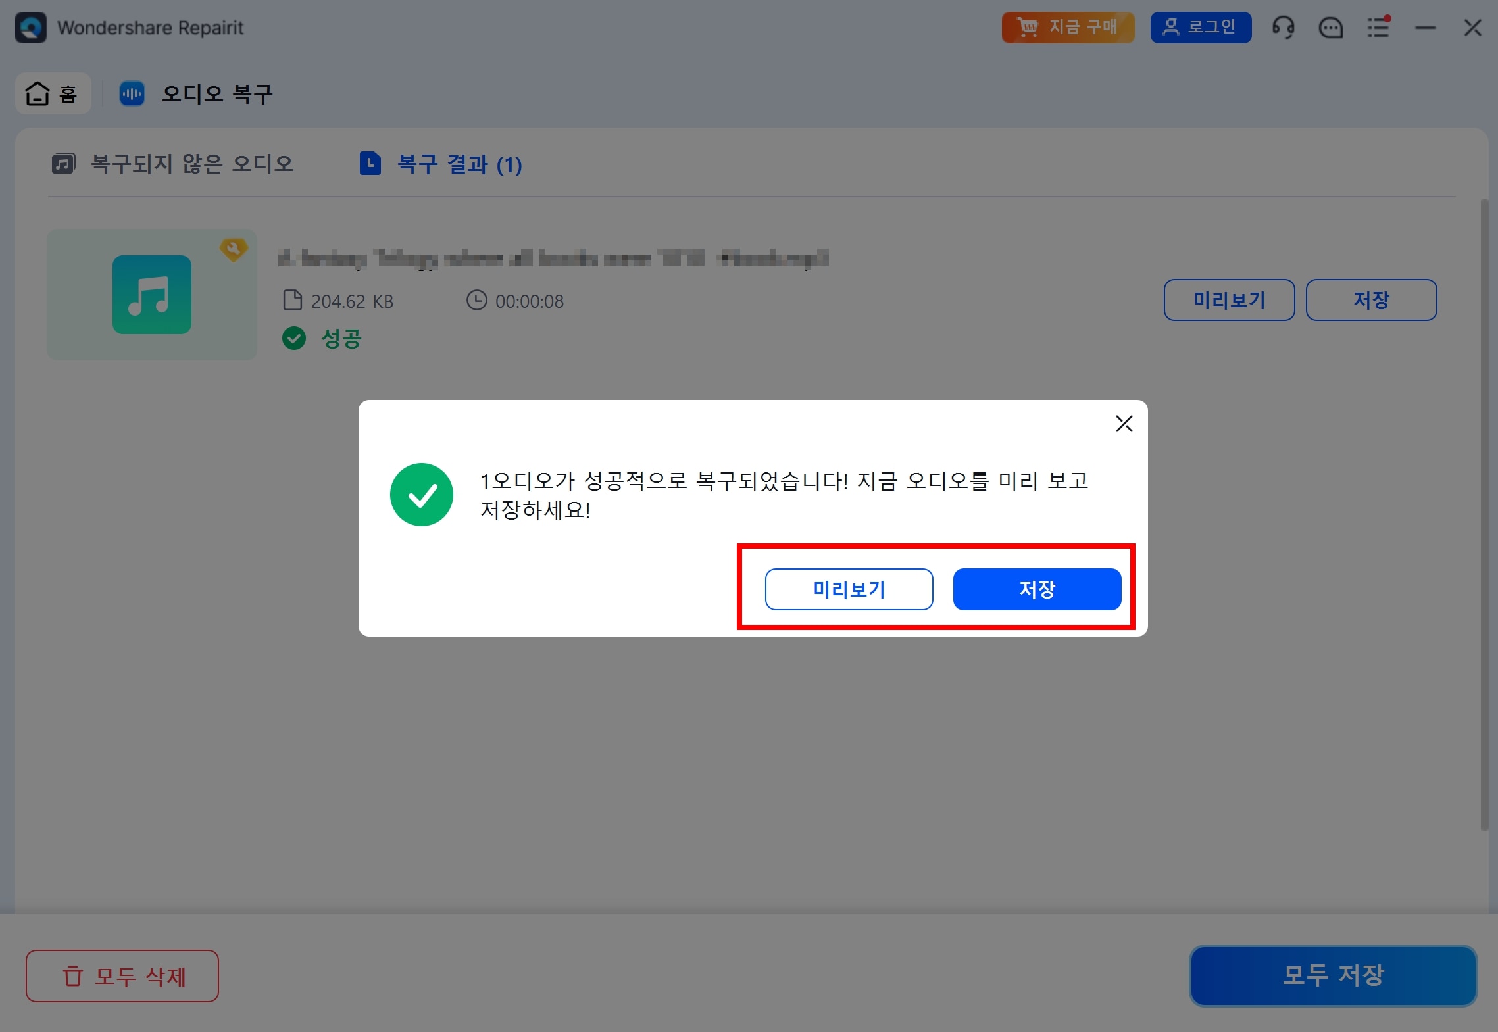Click the shopping cart Buy Now button
This screenshot has width=1498, height=1032.
pyautogui.click(x=1068, y=28)
